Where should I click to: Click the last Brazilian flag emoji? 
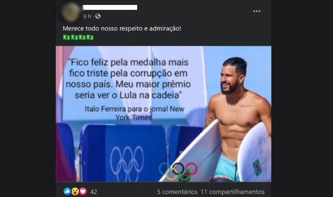pos(90,37)
